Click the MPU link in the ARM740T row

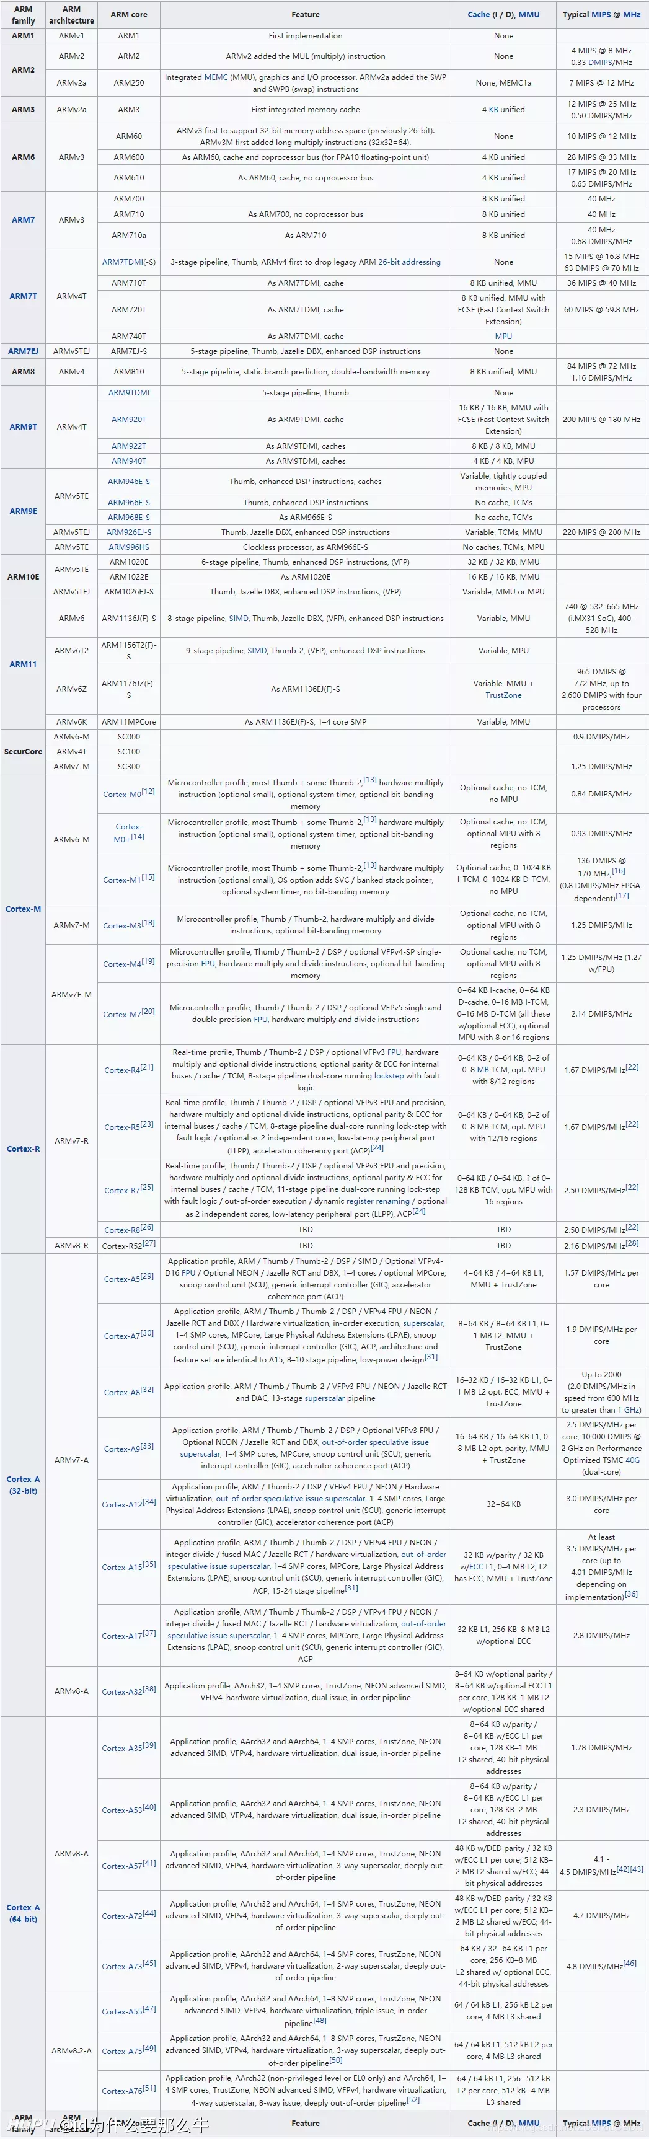[504, 337]
